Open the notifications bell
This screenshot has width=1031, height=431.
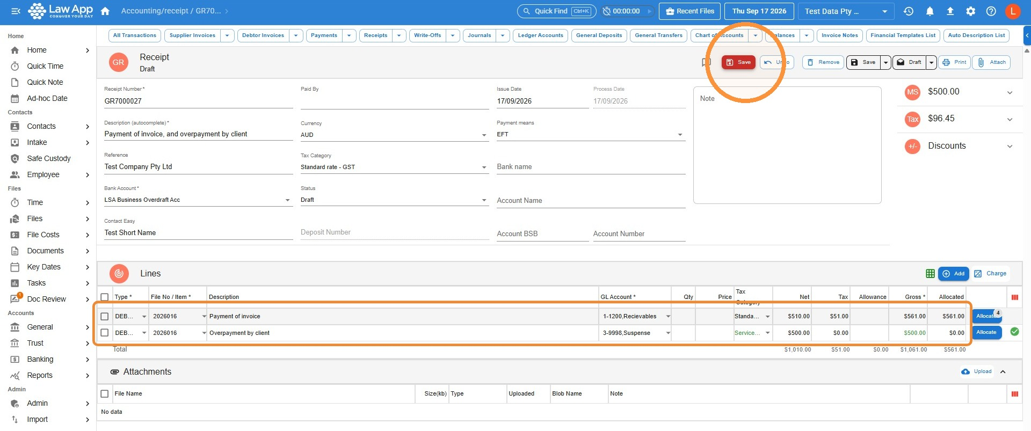[930, 11]
